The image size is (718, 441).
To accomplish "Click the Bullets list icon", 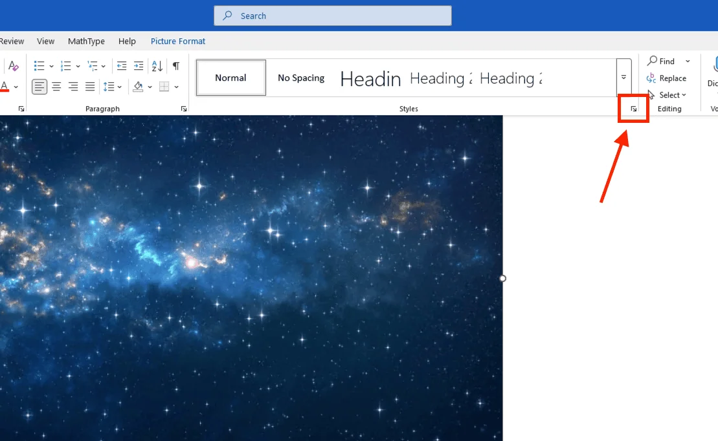I will [x=39, y=66].
